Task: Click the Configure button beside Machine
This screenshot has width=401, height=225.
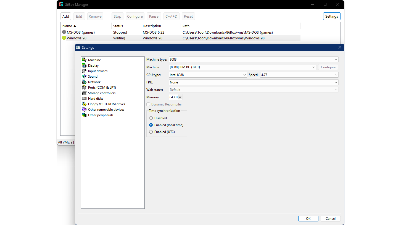Action: point(328,67)
